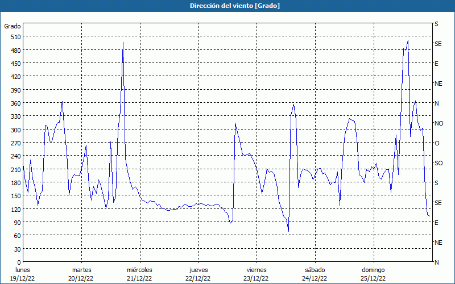Pick the "300" degree axis label

coord(16,130)
